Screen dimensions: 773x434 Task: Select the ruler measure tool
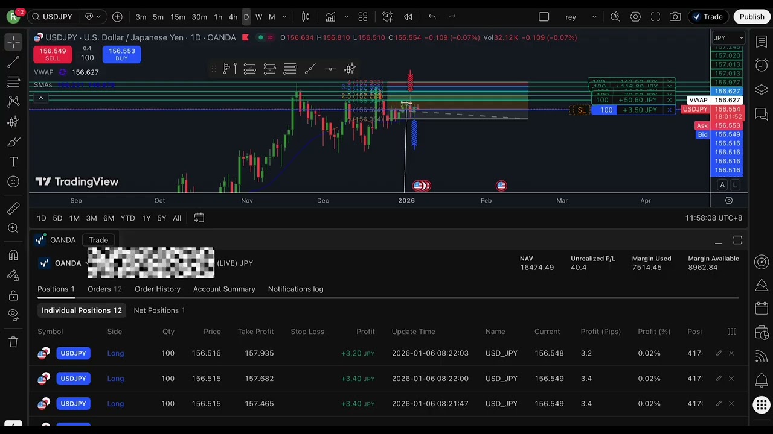13,209
